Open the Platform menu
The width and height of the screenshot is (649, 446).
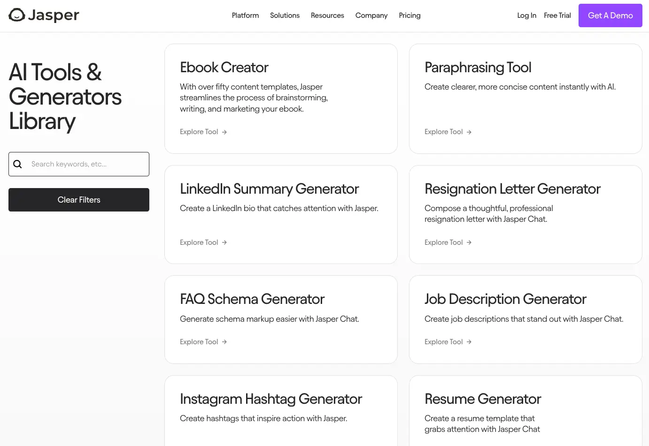[245, 15]
